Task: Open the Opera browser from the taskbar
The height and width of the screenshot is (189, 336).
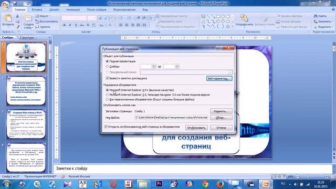Action: (113, 184)
